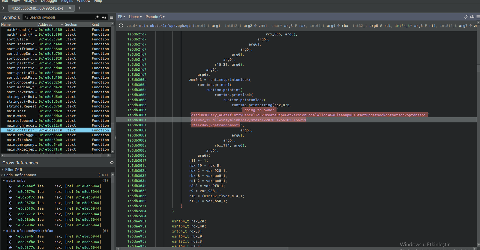Open the PE view type dropdown
480x250 pixels.
tap(121, 17)
